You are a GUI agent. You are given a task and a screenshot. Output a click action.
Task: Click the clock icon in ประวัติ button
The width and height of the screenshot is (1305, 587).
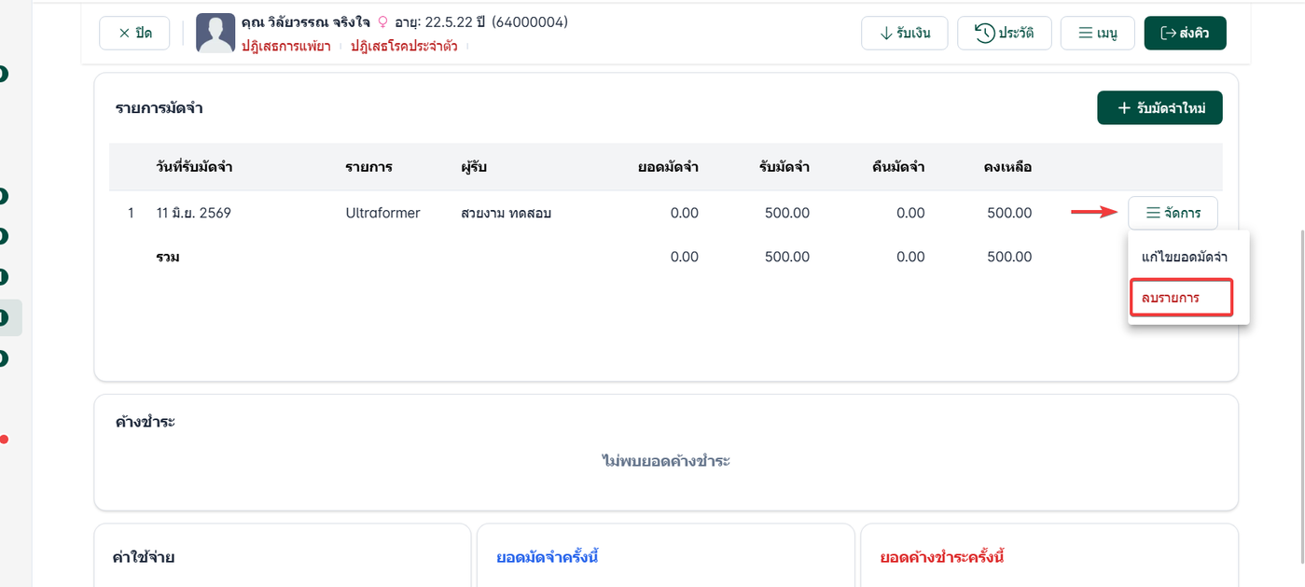[x=984, y=33]
